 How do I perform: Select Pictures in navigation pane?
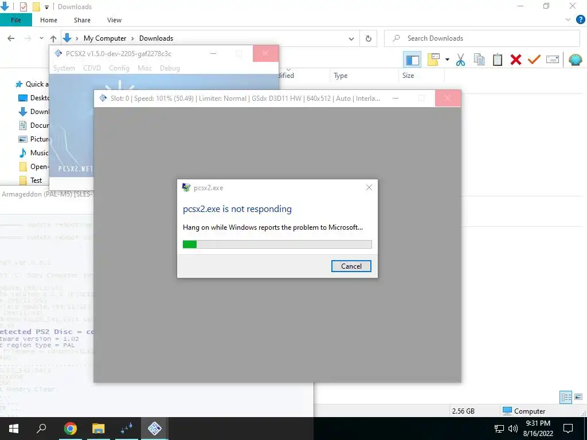coord(34,139)
